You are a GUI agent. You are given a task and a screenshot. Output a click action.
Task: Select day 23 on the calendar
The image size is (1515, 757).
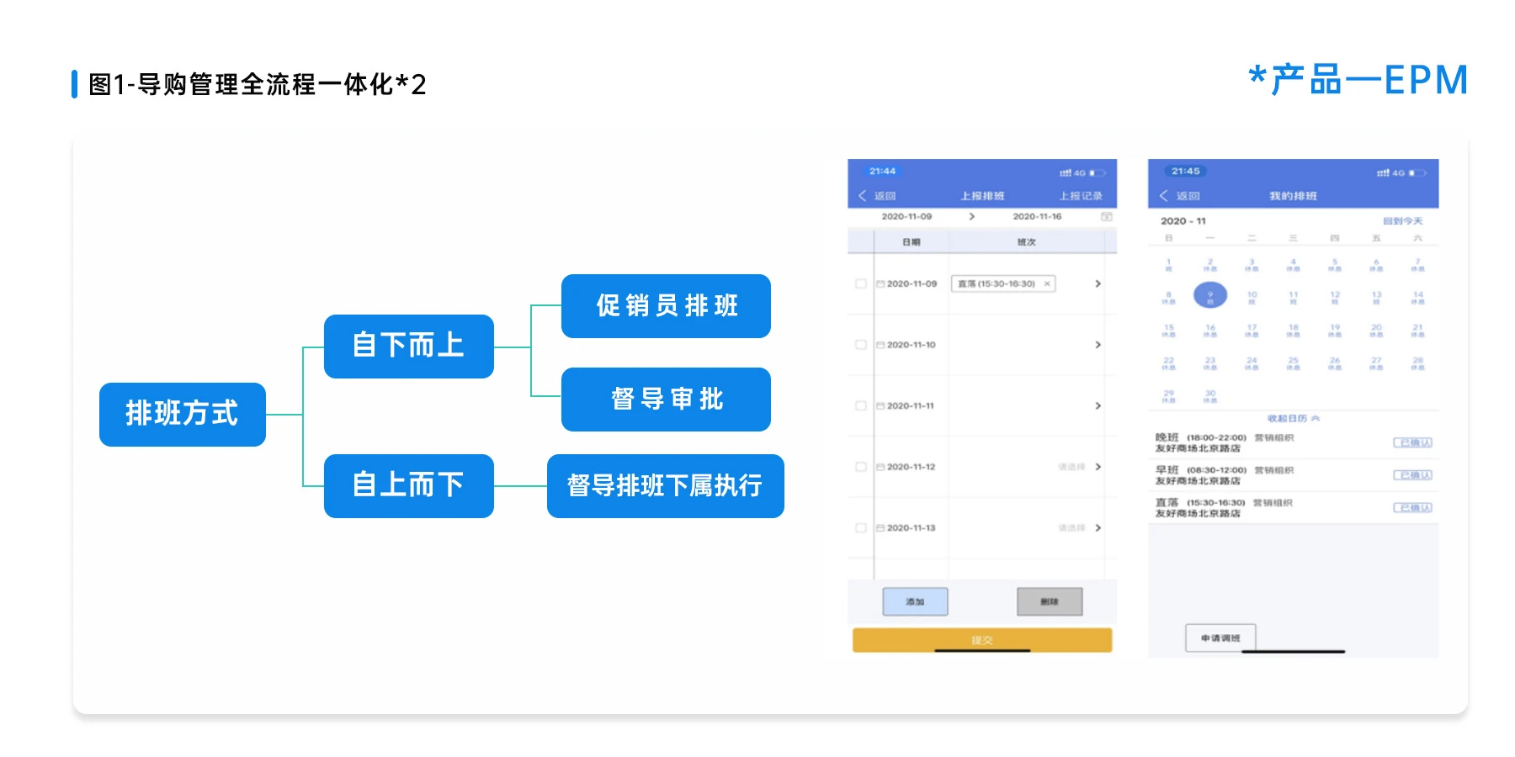tap(1210, 363)
